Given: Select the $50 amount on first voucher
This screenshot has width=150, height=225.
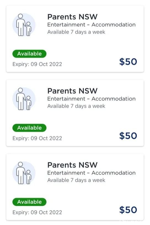Looking at the screenshot, I should [128, 62].
